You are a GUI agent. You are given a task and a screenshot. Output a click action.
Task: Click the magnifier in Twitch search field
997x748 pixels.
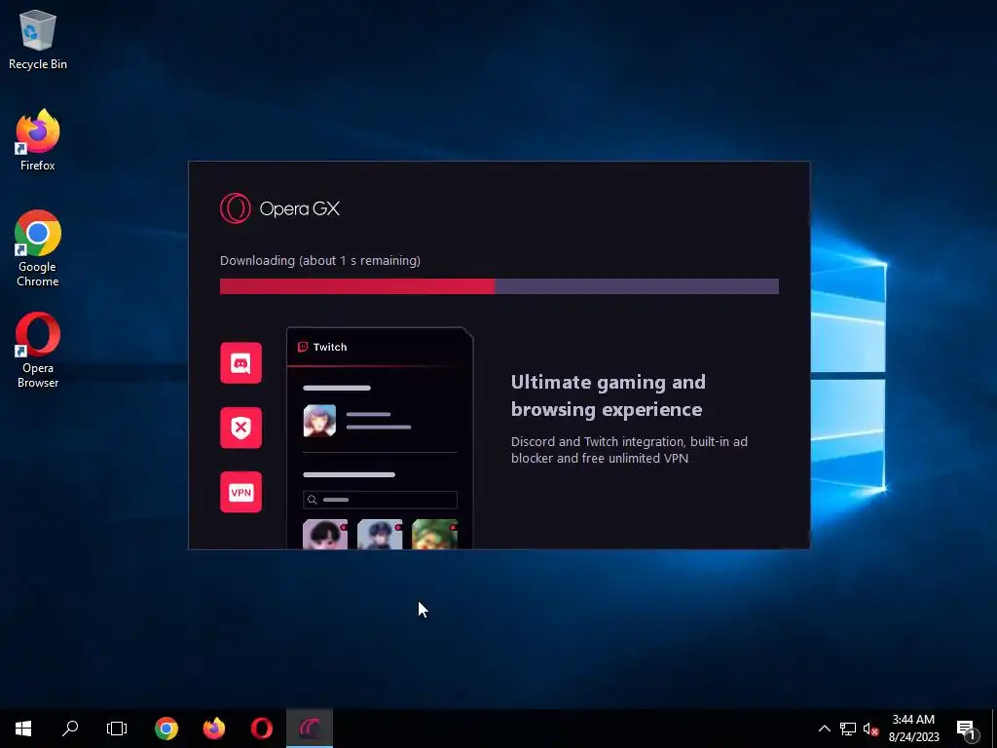313,500
